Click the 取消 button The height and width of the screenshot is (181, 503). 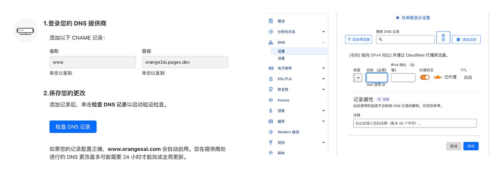(454, 146)
